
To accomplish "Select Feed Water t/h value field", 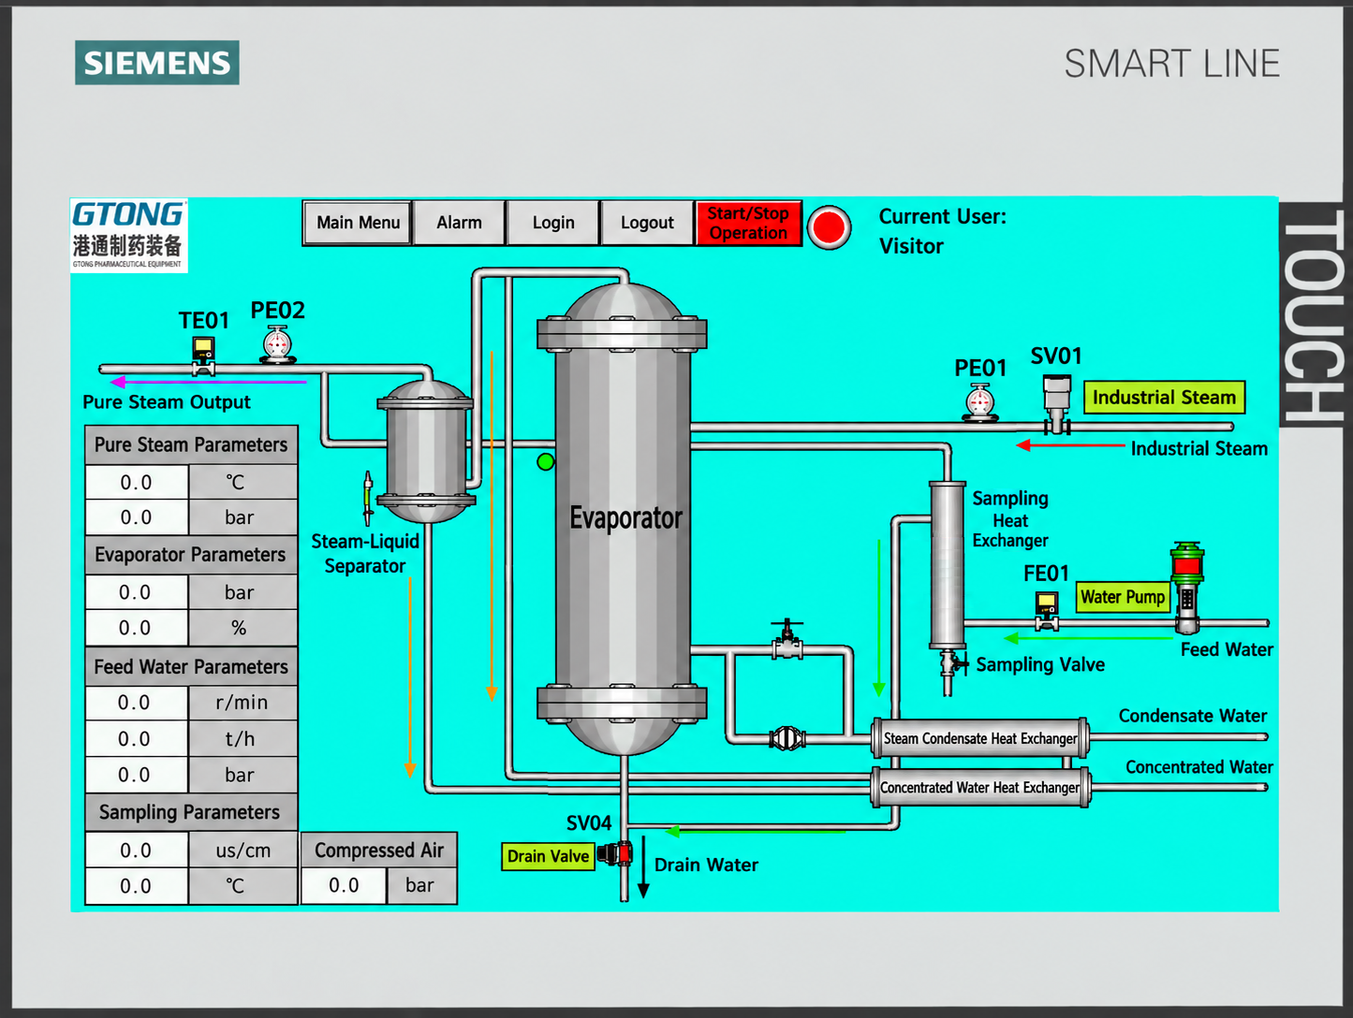I will [137, 739].
